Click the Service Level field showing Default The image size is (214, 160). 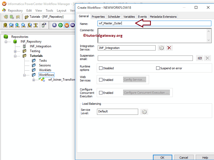(x=118, y=112)
